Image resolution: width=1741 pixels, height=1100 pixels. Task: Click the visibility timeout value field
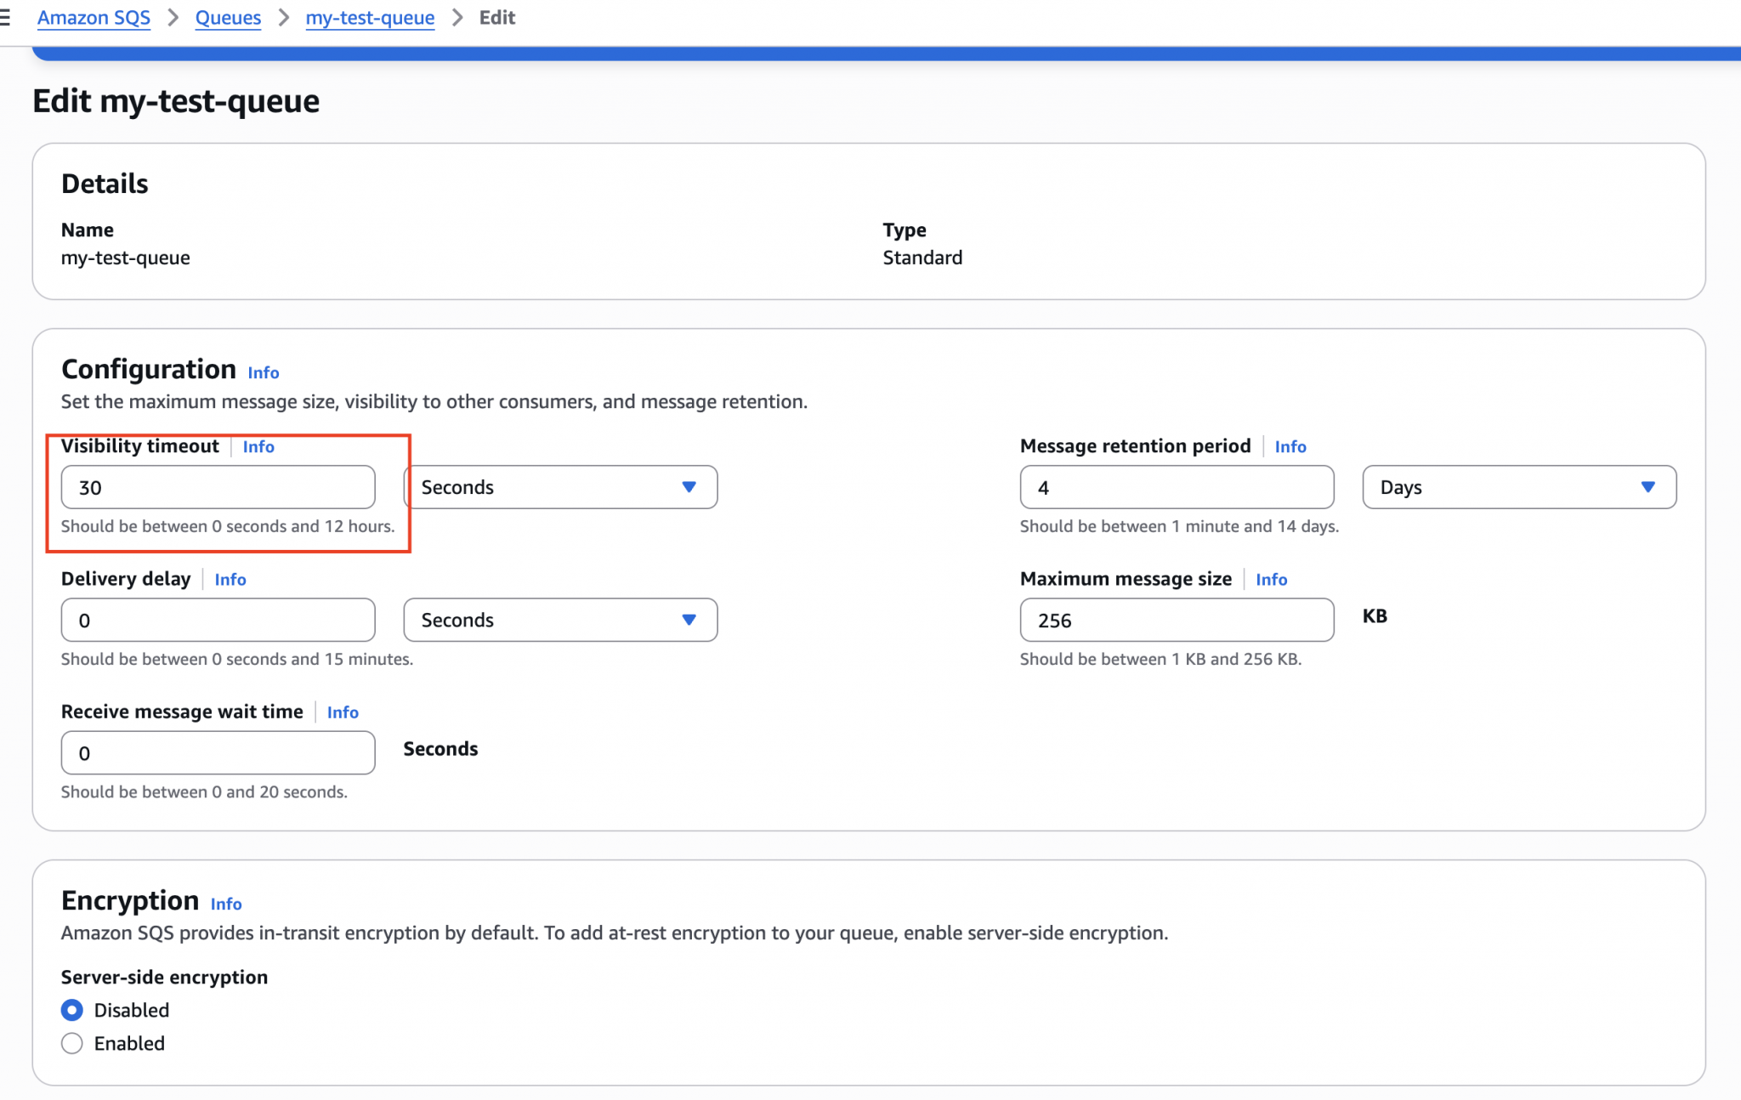tap(218, 487)
